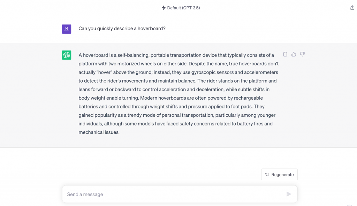
Task: Send the message with the paper plane icon
Action: tap(289, 194)
